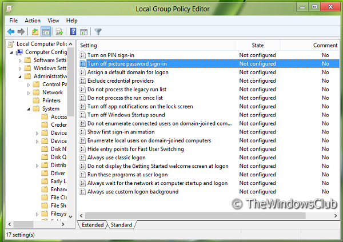Click the Forward arrow toolbar icon

tap(21, 32)
